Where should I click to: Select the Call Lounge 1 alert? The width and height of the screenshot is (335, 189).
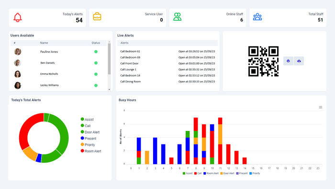(x=167, y=70)
